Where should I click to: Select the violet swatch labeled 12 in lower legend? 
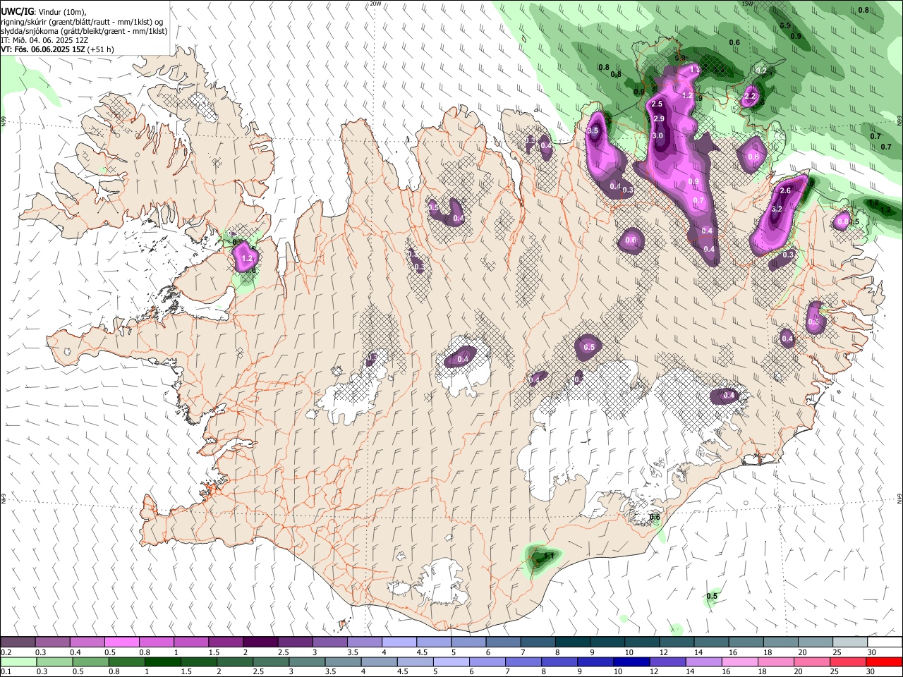667,661
